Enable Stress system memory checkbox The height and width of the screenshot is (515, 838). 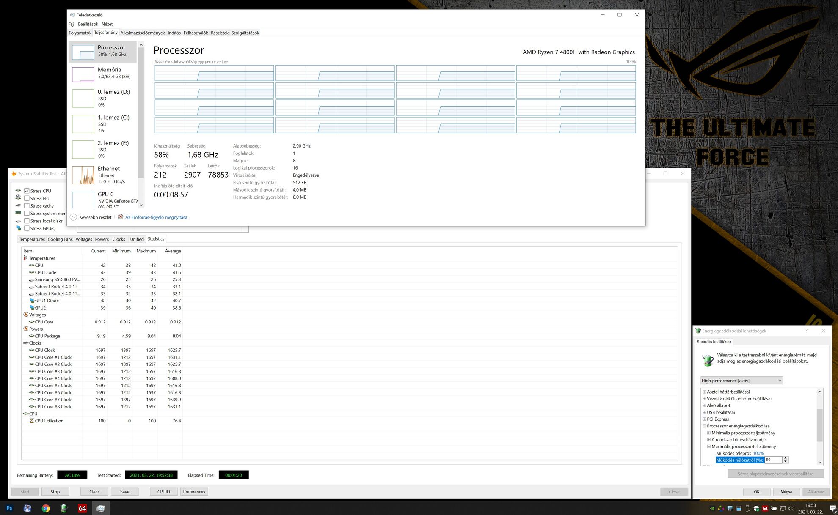click(x=27, y=214)
